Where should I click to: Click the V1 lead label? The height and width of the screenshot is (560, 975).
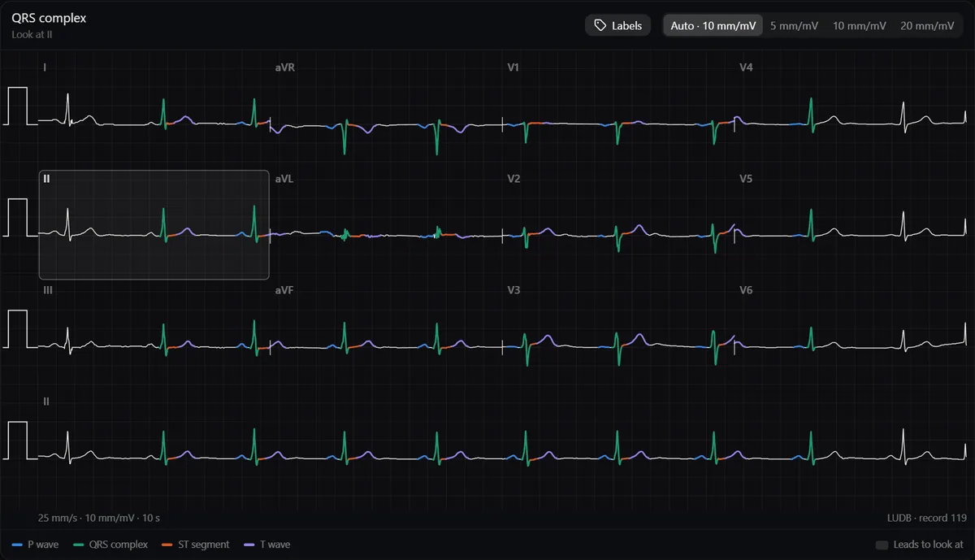click(x=513, y=67)
